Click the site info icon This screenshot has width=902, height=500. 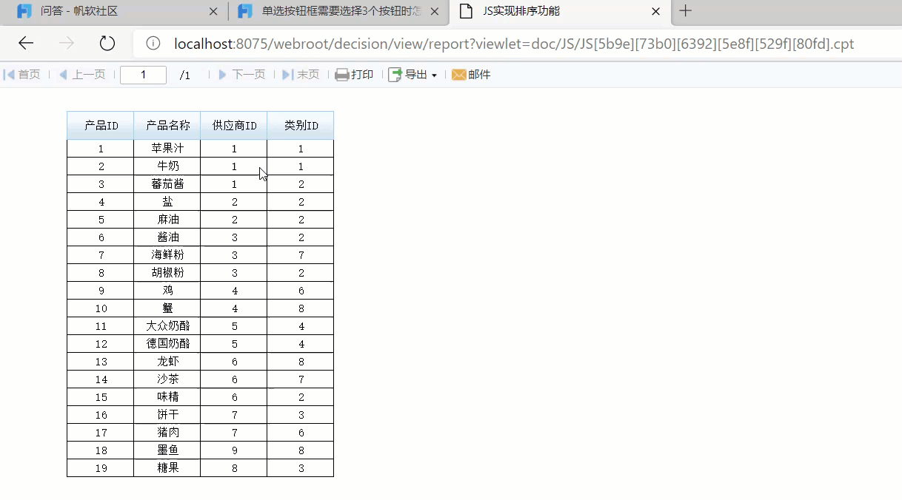click(153, 44)
